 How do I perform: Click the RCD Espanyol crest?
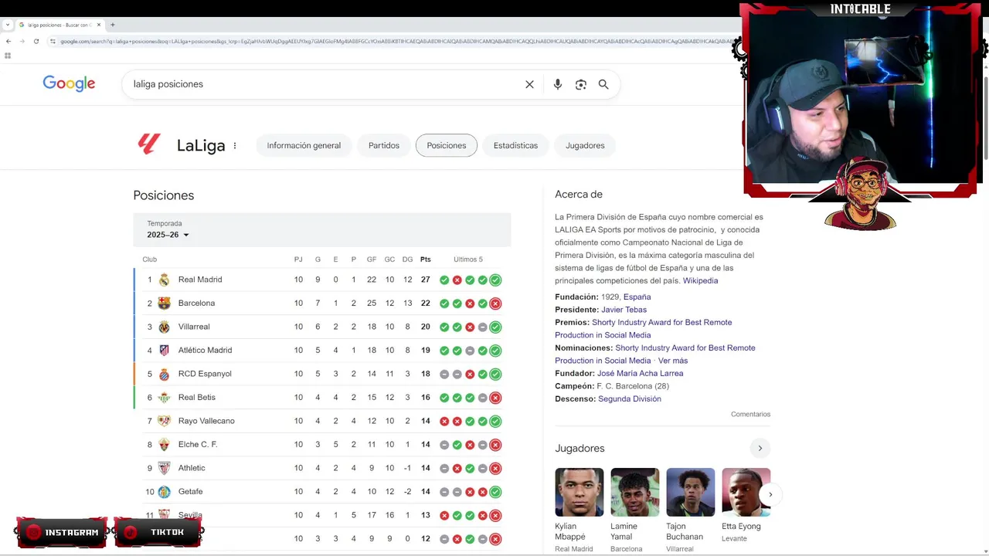click(x=164, y=374)
